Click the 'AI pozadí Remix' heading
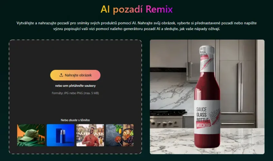This screenshot has width=273, height=161. tap(137, 9)
